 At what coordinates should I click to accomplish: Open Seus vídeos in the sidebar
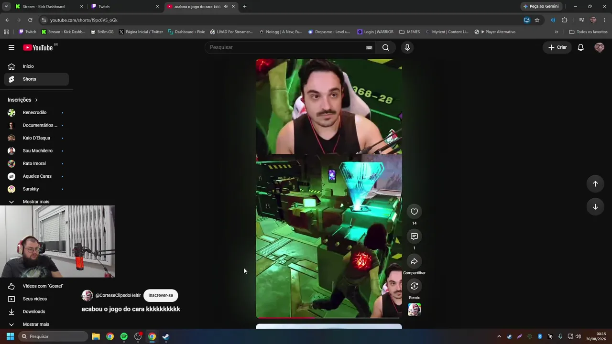pyautogui.click(x=36, y=299)
